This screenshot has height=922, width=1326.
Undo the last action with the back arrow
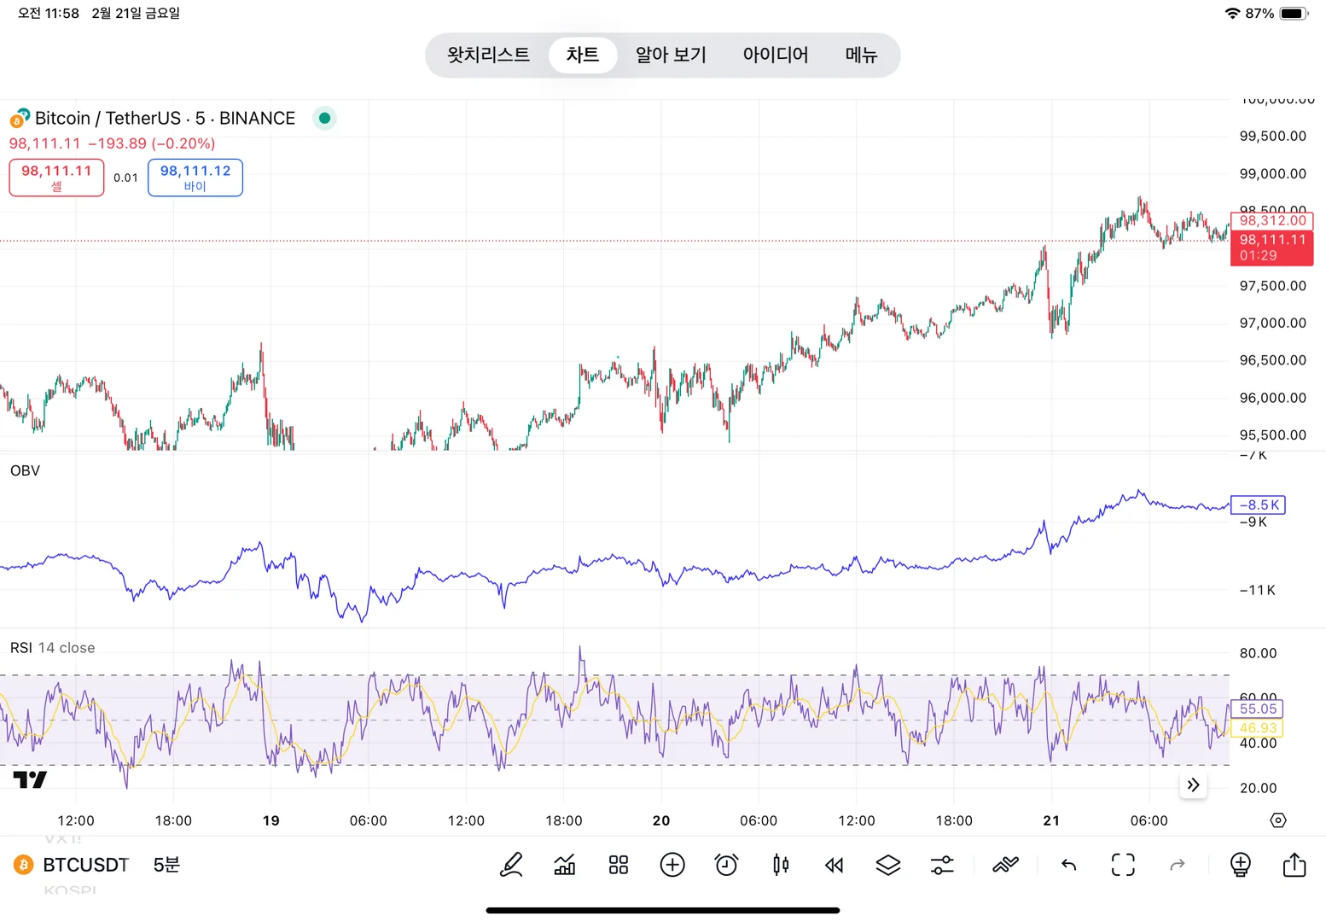(1068, 865)
